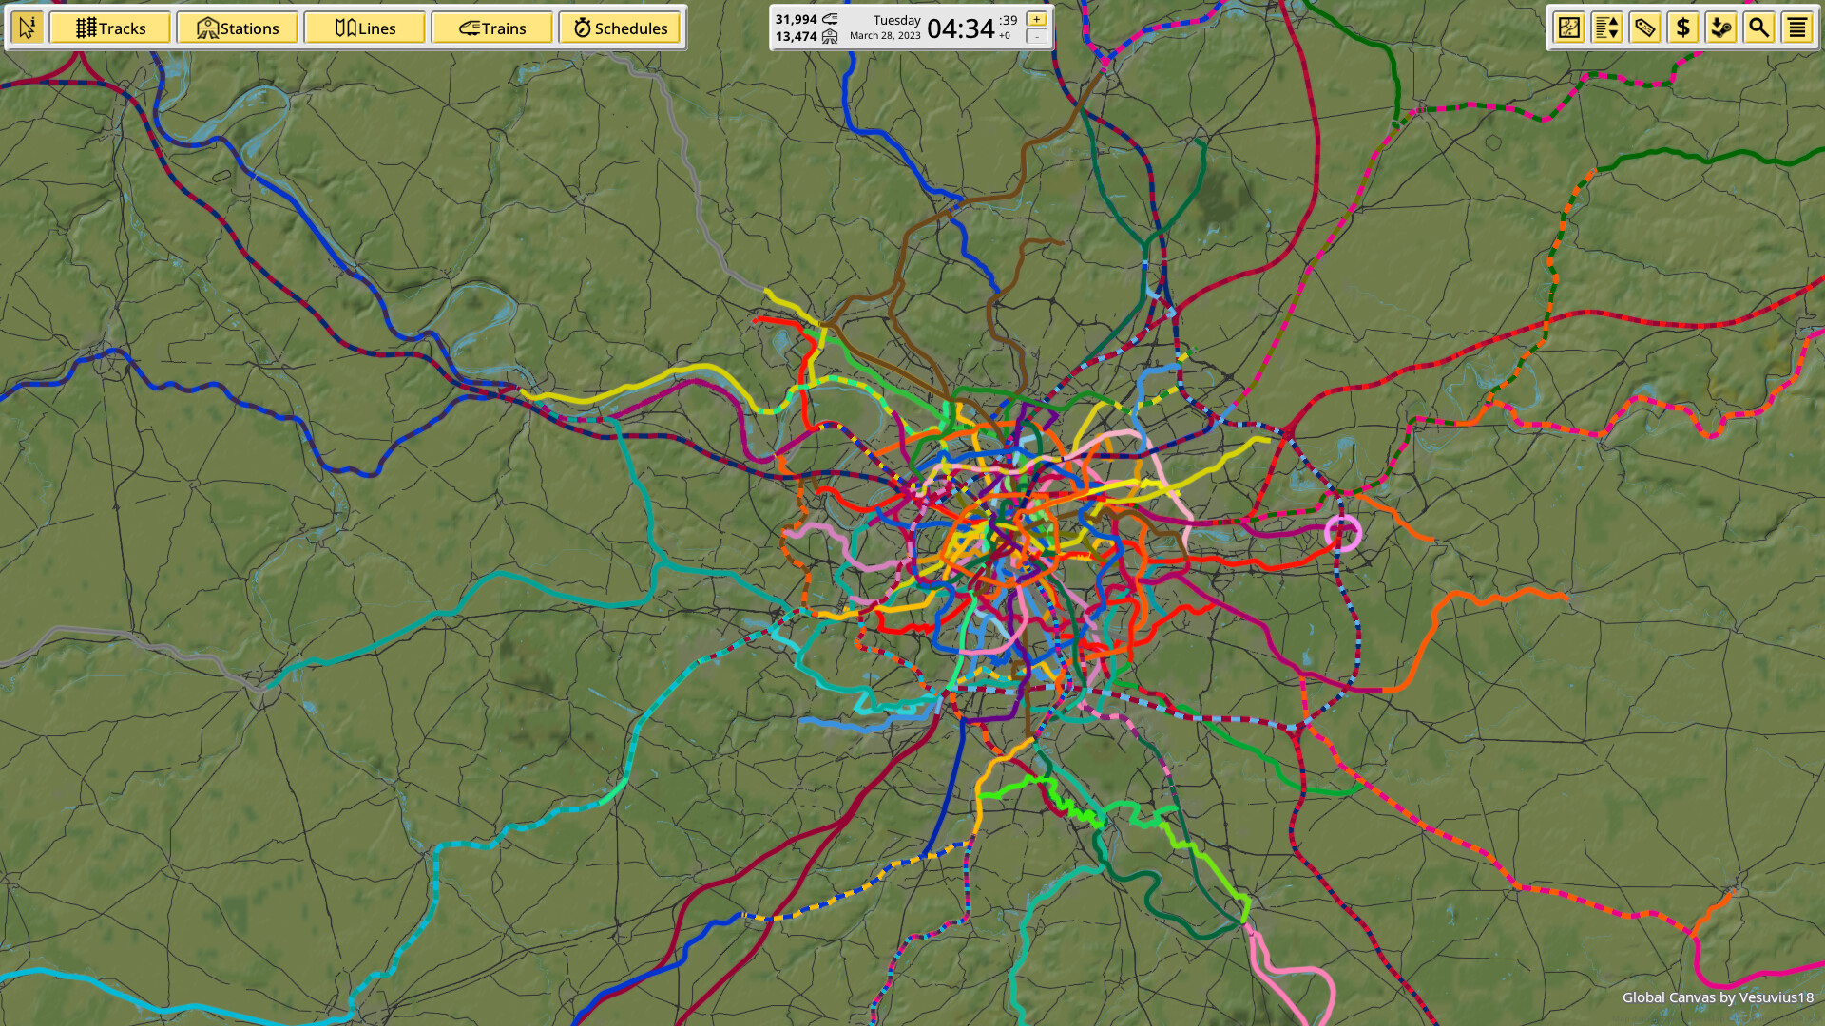Open the Stations tool menu
The width and height of the screenshot is (1825, 1026).
[x=238, y=28]
